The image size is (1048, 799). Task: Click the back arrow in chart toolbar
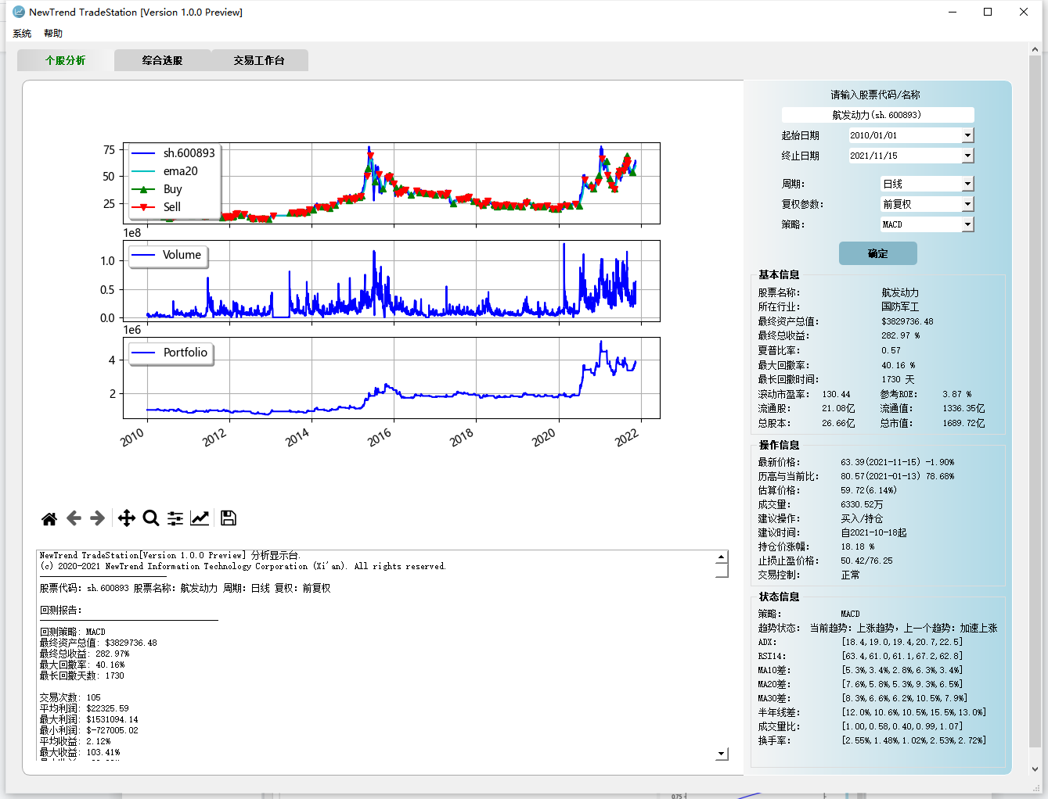click(x=74, y=518)
